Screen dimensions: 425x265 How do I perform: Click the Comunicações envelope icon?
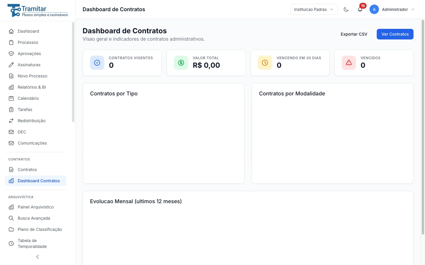point(11,143)
